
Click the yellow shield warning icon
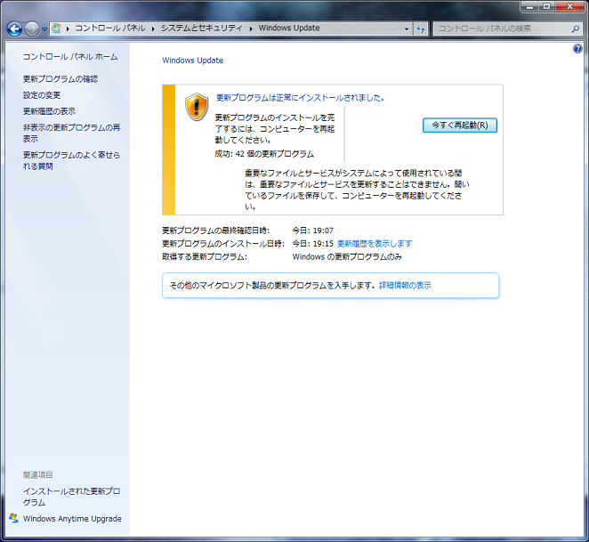[x=197, y=107]
